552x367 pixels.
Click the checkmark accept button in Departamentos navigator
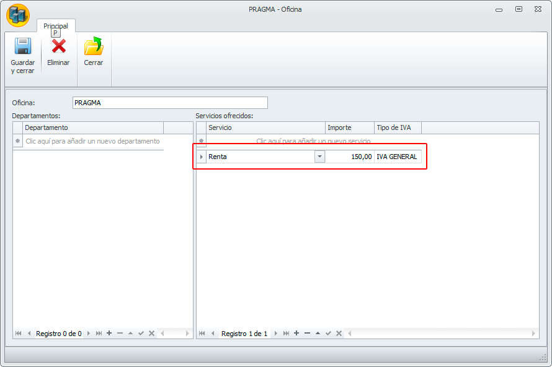(141, 334)
